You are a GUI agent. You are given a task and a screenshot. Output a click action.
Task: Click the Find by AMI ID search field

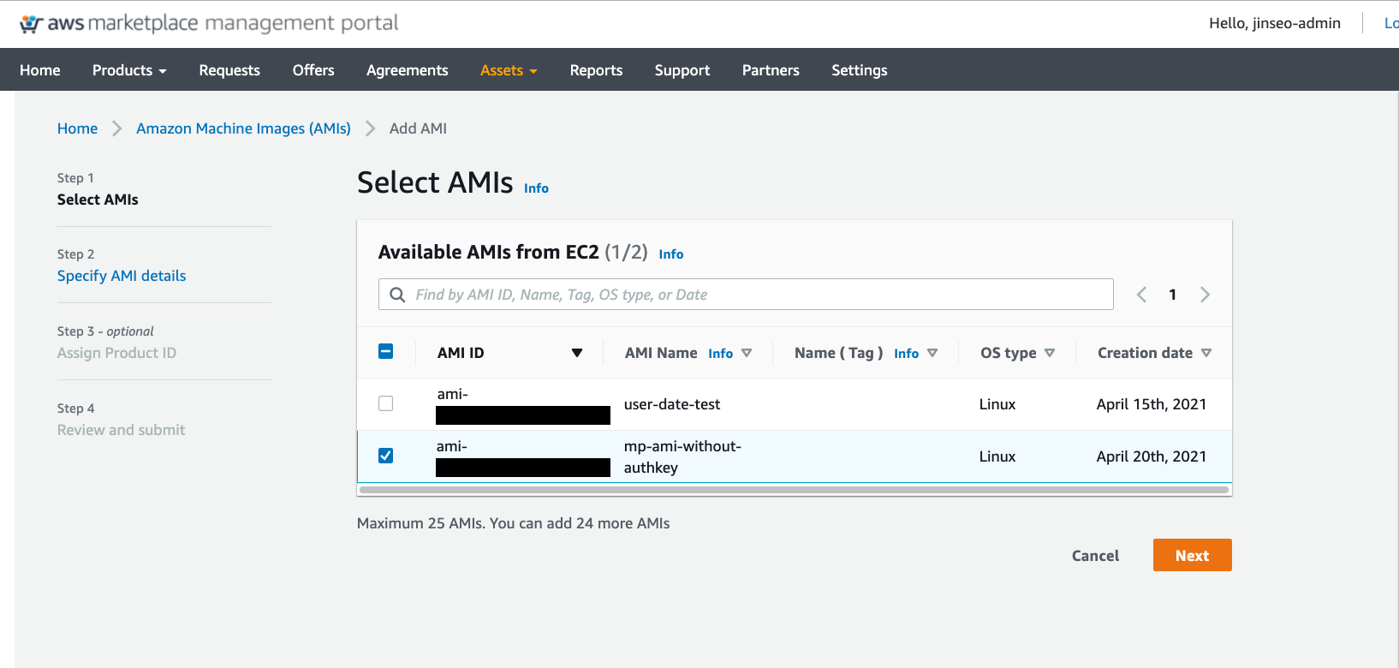(x=746, y=295)
